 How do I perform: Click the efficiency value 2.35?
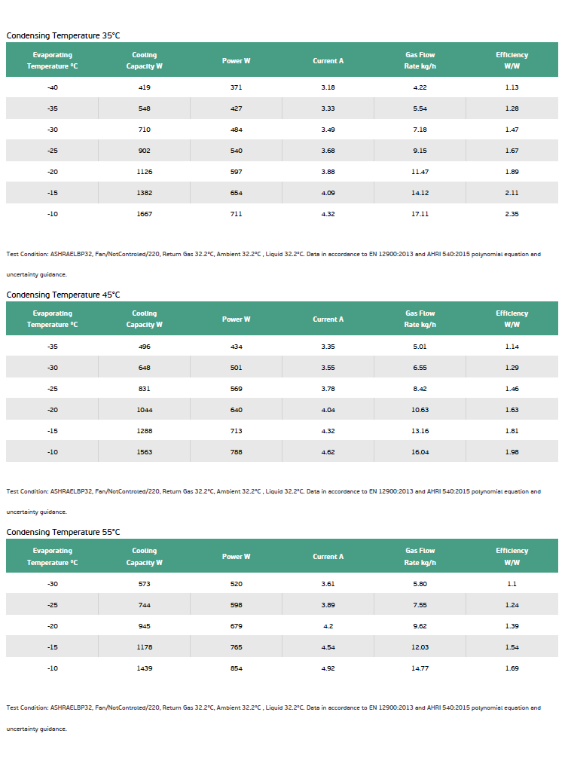point(512,214)
